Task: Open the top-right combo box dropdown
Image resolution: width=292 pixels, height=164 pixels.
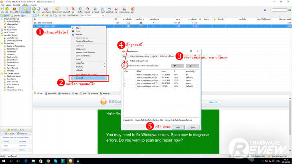Action: point(286,10)
